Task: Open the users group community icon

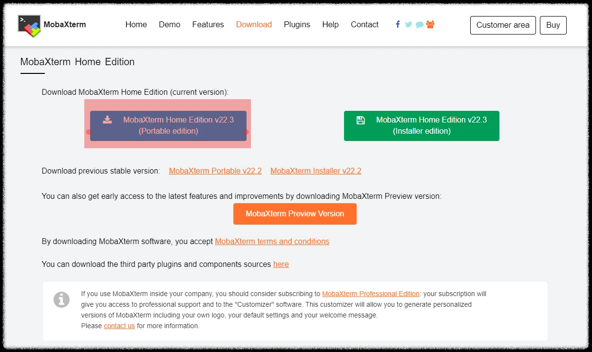Action: pyautogui.click(x=430, y=24)
